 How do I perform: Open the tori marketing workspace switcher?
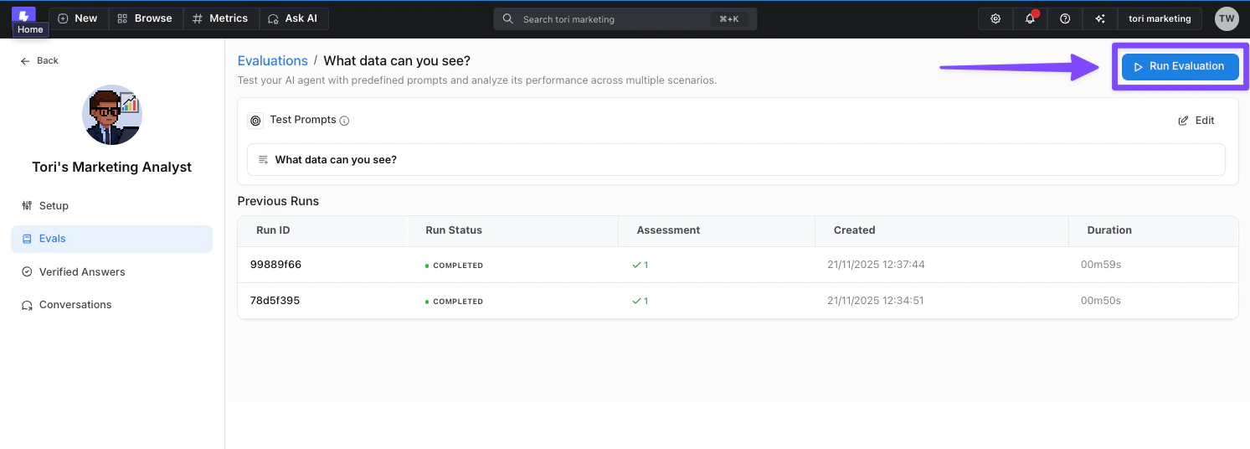coord(1160,18)
